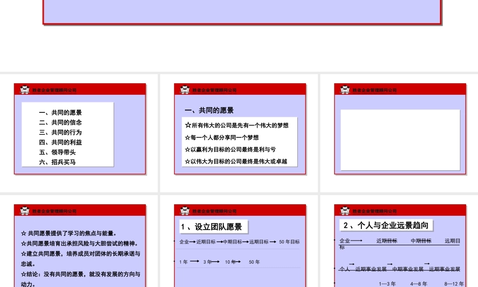This screenshot has width=478, height=287.
Task: Click the line 每一个人都分享同一个梦想
Action: coord(222,138)
